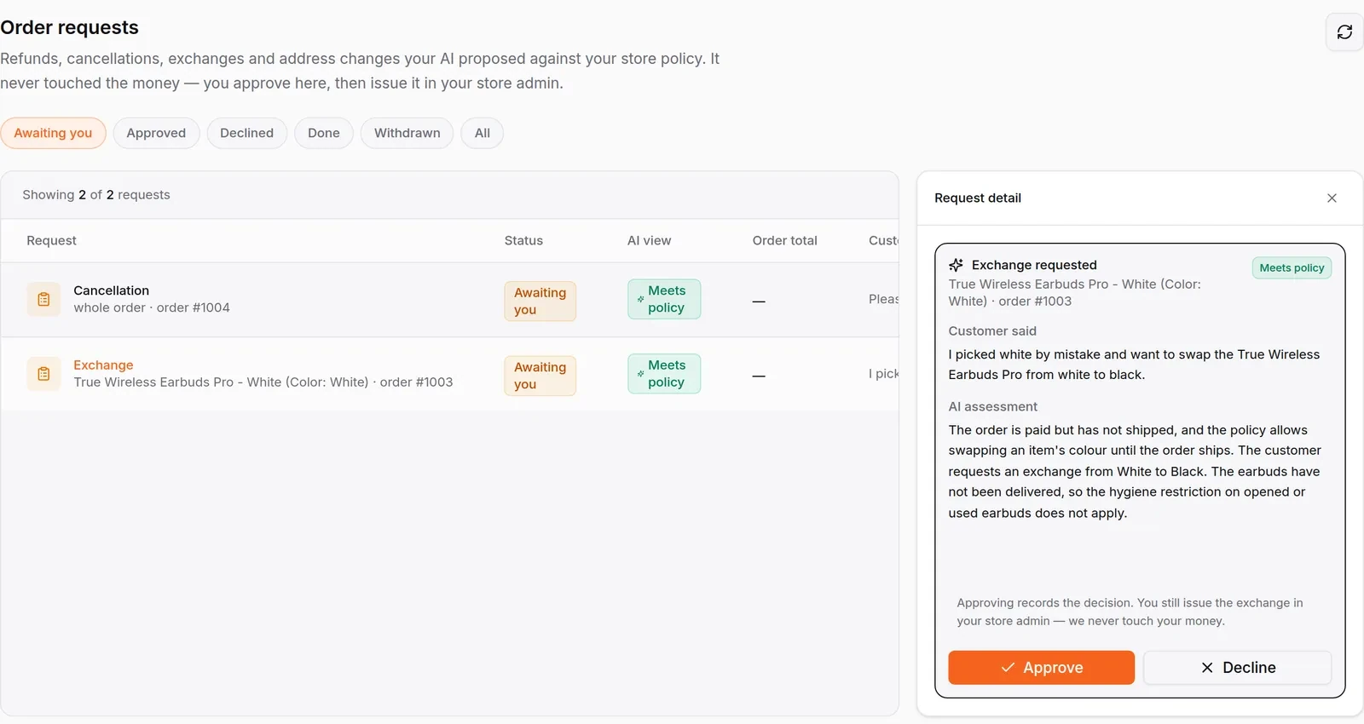Click the clipboard icon for Exchange request
The width and height of the screenshot is (1364, 724).
(x=43, y=374)
